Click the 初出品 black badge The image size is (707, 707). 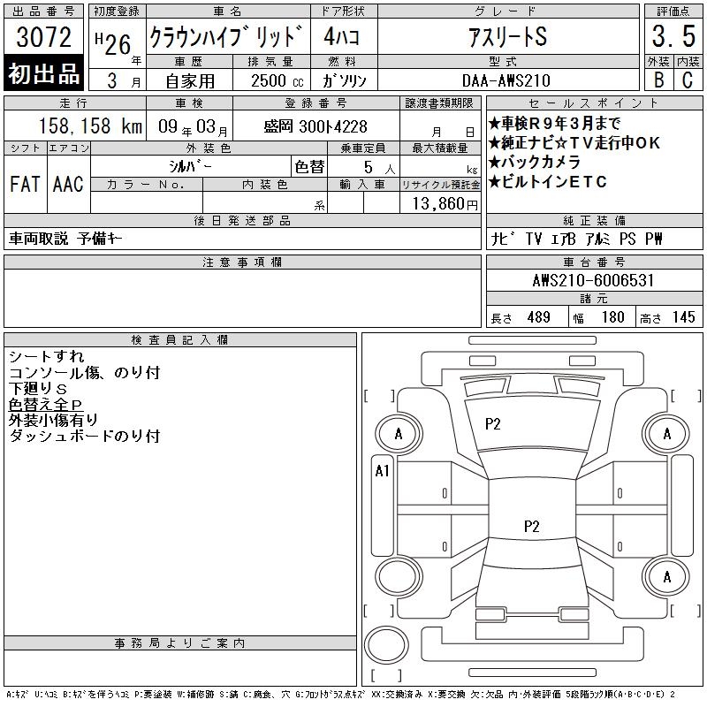(x=44, y=74)
